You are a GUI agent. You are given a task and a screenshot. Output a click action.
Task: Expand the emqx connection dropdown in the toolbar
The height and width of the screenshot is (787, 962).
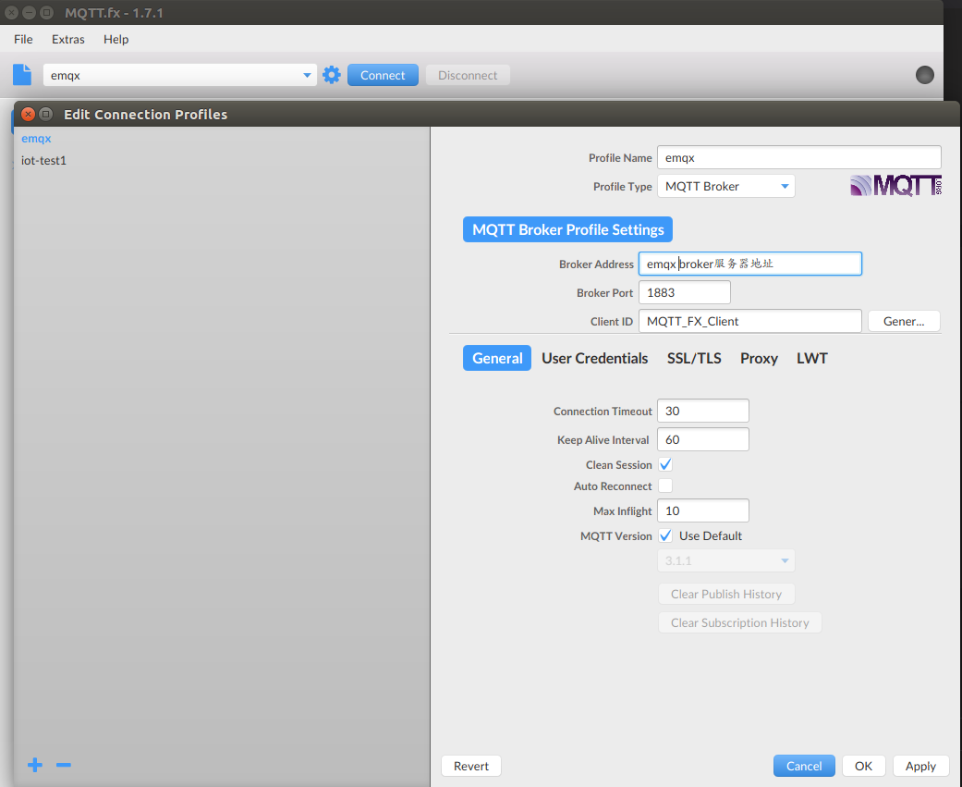pos(306,75)
